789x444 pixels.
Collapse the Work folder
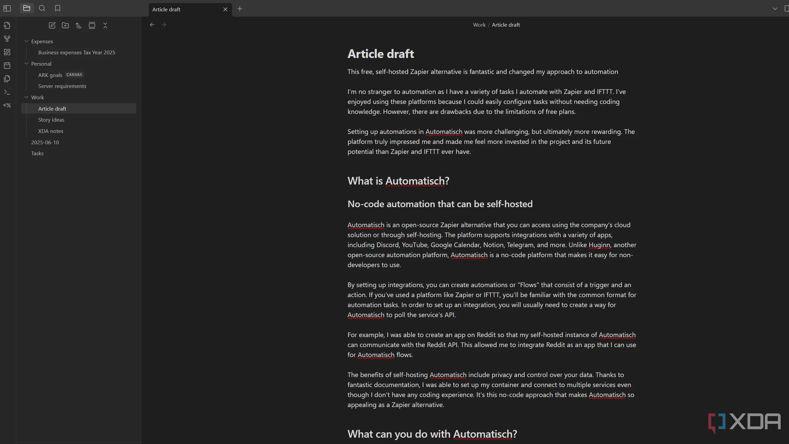click(x=26, y=97)
